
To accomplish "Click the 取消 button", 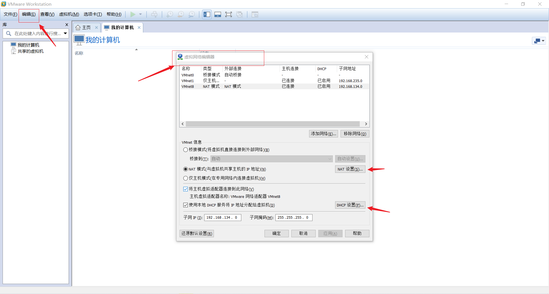I will [303, 234].
